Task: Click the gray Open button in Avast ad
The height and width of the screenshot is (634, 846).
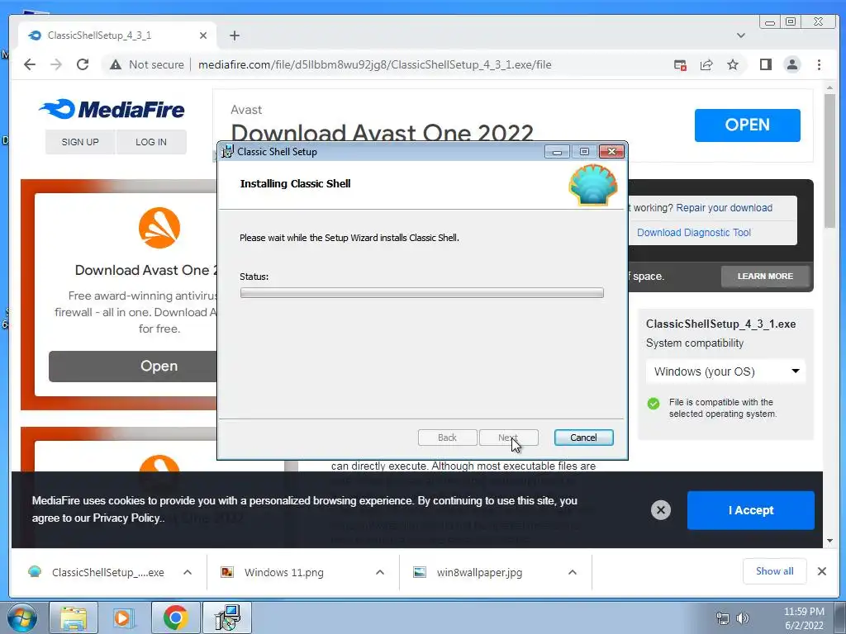Action: 134,366
